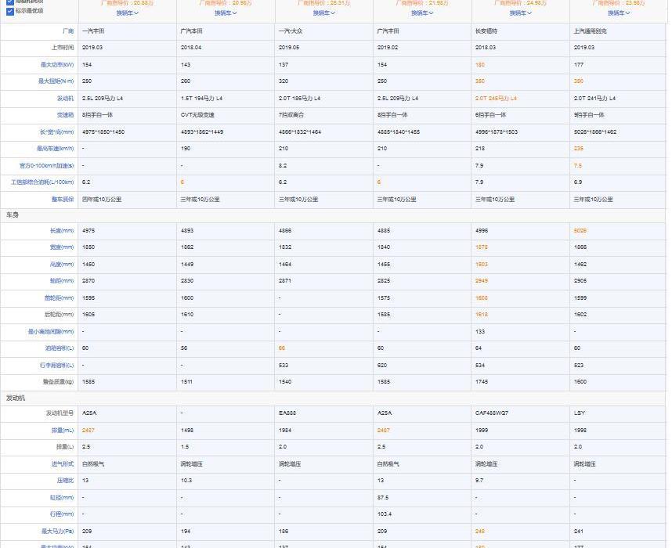Select the 车身 section header
The width and height of the screenshot is (672, 548).
(13, 215)
